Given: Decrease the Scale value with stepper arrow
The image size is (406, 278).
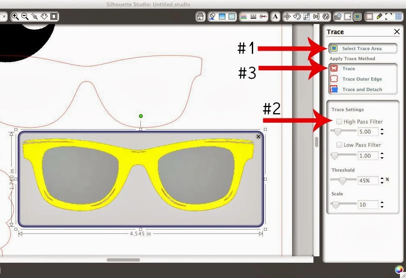Looking at the screenshot, I should tap(382, 207).
